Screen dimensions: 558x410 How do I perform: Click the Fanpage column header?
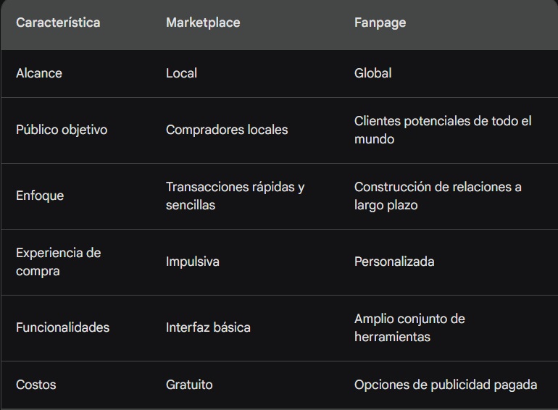(x=380, y=22)
